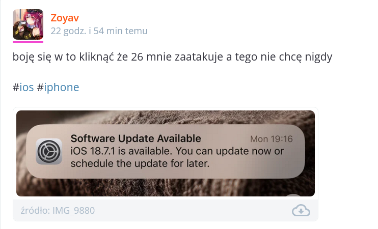Click the 'Software Update Available' notification title

[136, 138]
